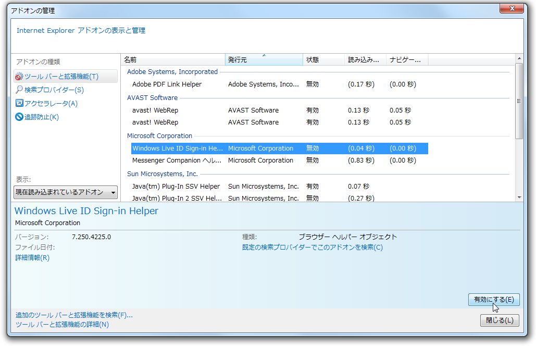The width and height of the screenshot is (536, 346).
Task: Click the tracking protection blue icon
Action: 19,117
